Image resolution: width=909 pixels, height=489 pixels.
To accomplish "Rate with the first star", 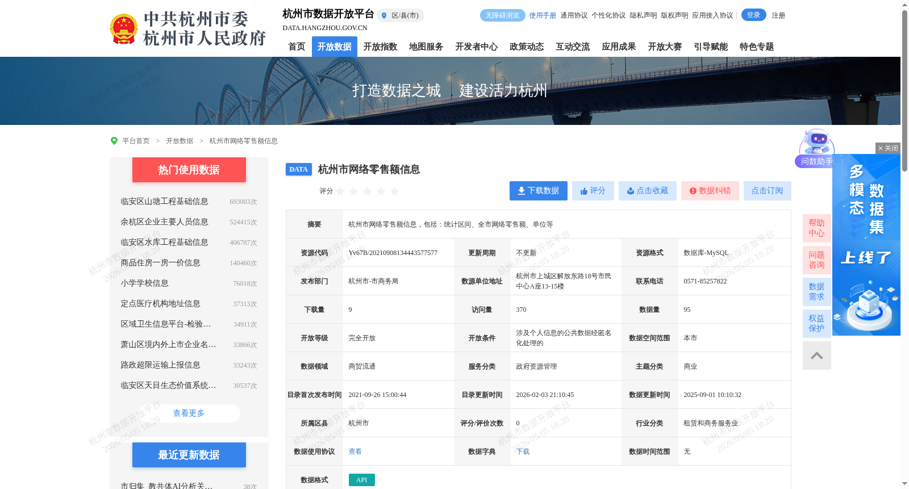I will pyautogui.click(x=340, y=191).
